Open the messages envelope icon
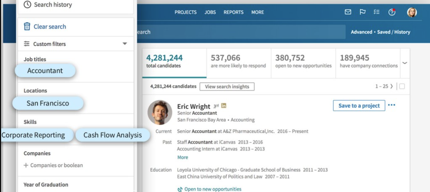430x192 pixels. coord(348,12)
